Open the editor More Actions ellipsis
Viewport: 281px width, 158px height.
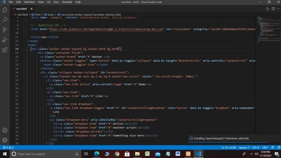pos(278,9)
